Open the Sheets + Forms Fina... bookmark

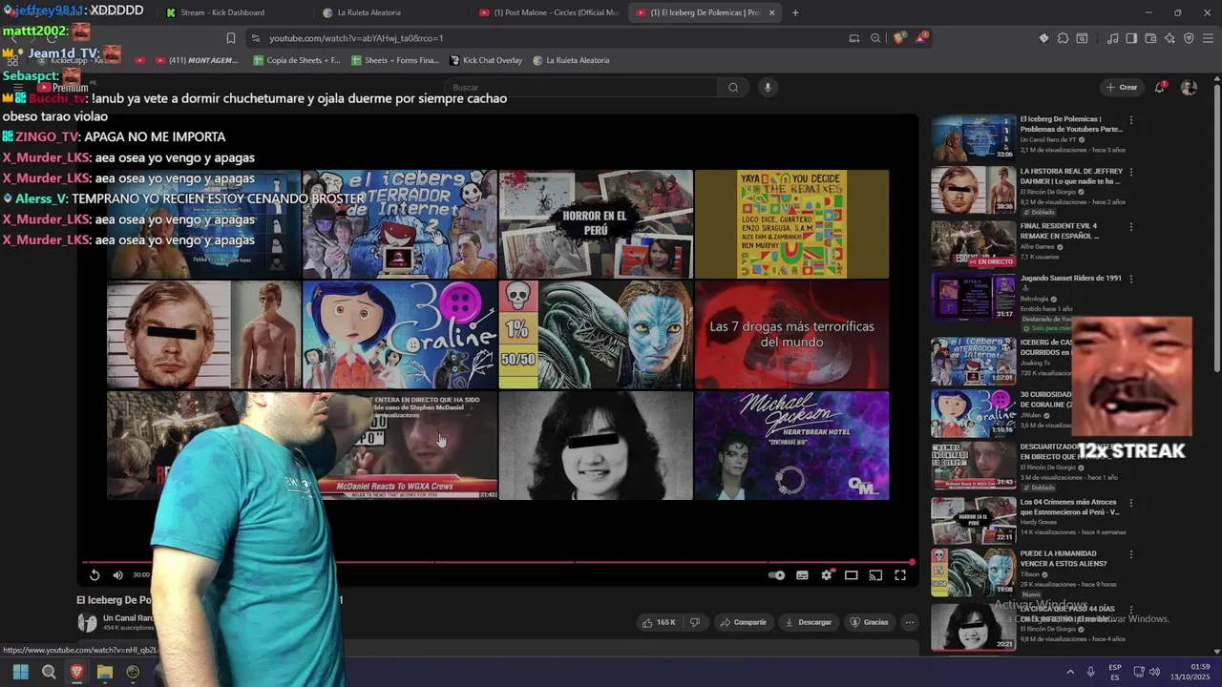pyautogui.click(x=395, y=60)
